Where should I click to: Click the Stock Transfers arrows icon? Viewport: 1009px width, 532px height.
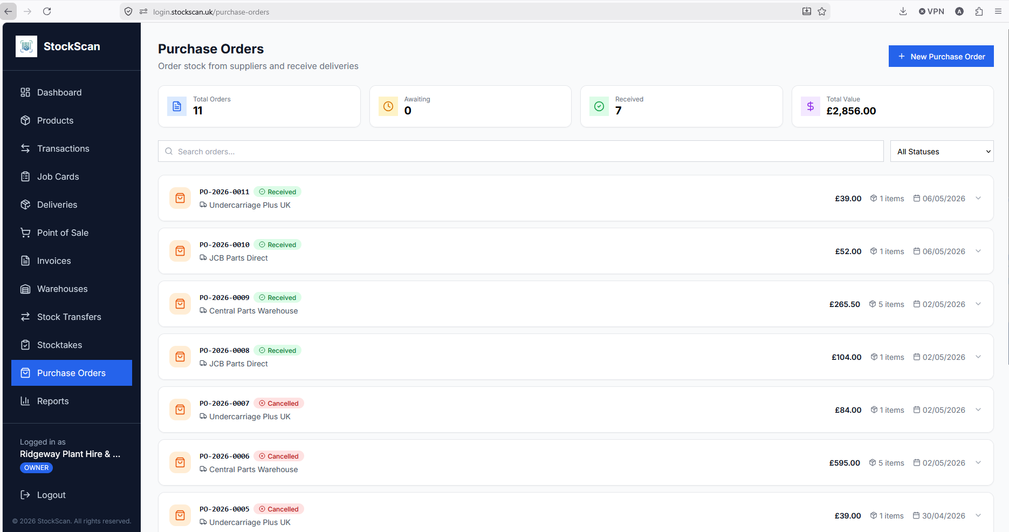coord(25,317)
